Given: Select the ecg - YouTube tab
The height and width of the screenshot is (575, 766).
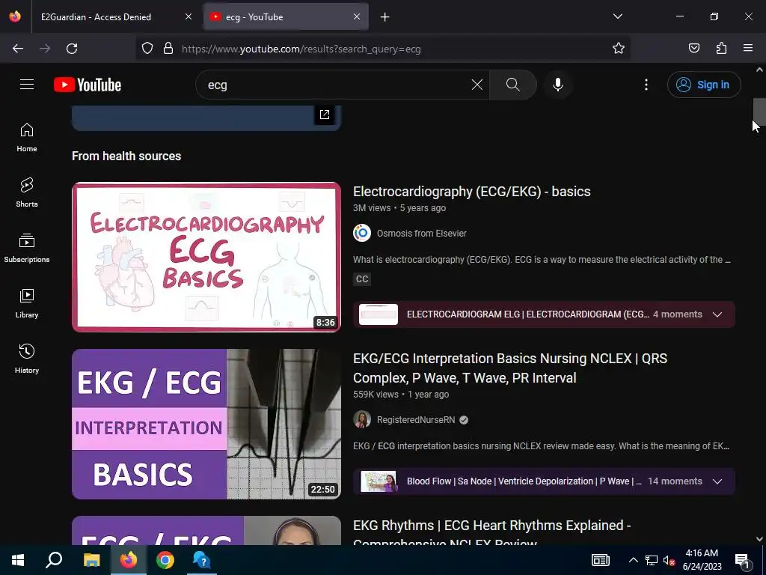Looking at the screenshot, I should click(286, 16).
